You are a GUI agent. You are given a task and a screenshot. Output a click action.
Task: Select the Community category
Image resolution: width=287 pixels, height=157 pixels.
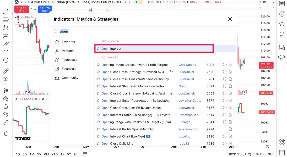[x=70, y=78]
